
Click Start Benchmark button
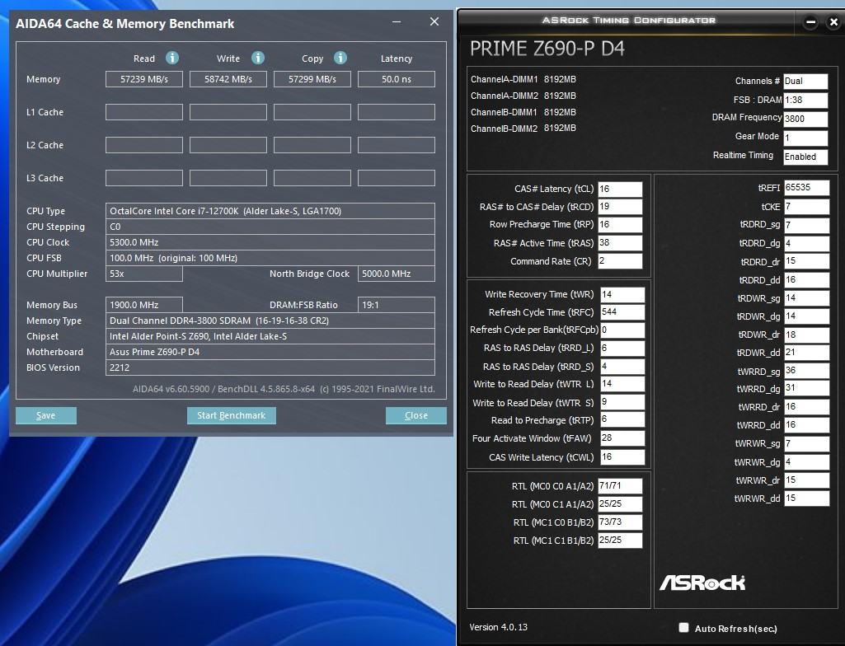[231, 415]
